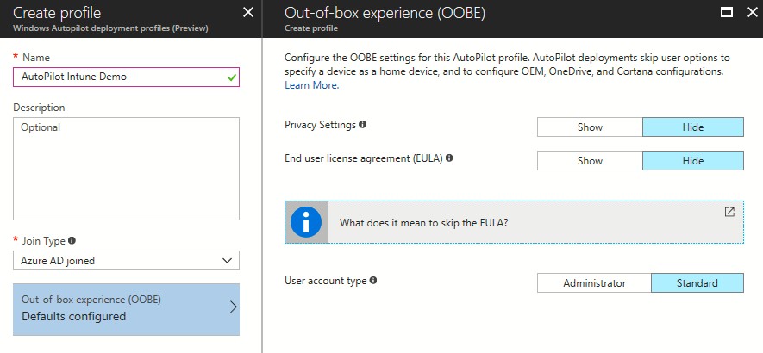Image resolution: width=763 pixels, height=353 pixels.
Task: Set Privacy Settings to Hide
Action: coord(692,127)
